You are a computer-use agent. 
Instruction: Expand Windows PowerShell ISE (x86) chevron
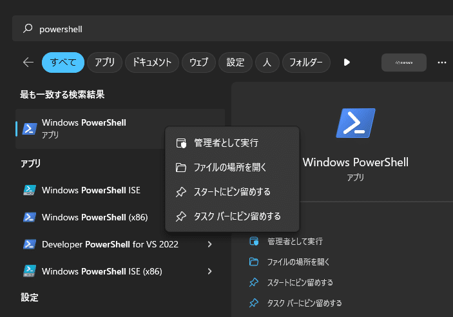[x=209, y=271]
